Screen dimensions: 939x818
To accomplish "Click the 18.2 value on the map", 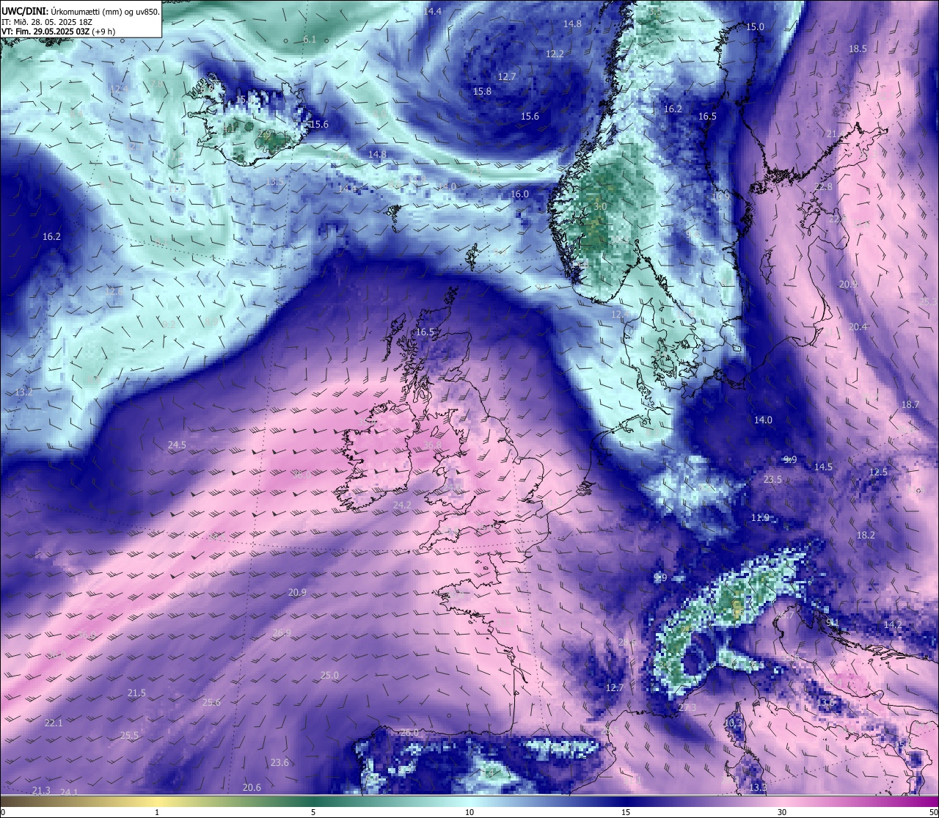I will (x=866, y=535).
